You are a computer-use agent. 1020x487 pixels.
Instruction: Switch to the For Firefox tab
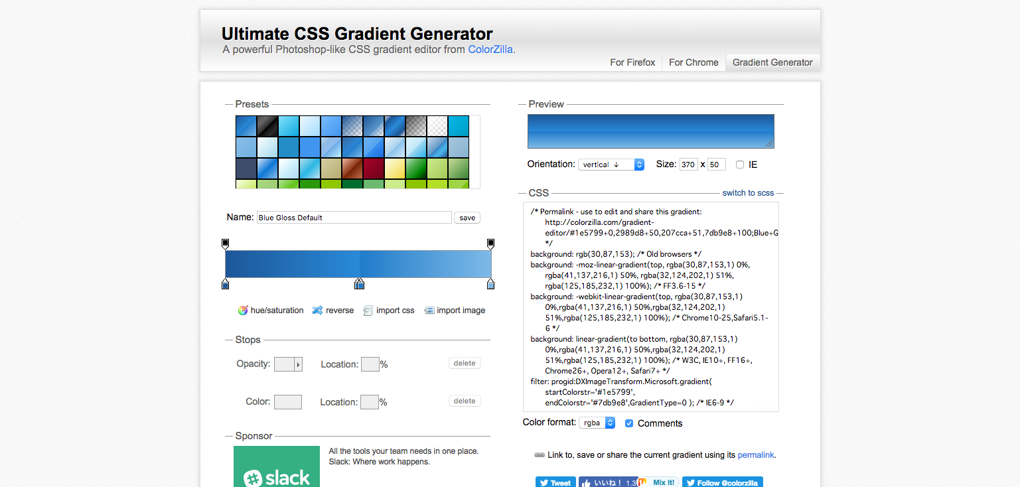click(632, 62)
